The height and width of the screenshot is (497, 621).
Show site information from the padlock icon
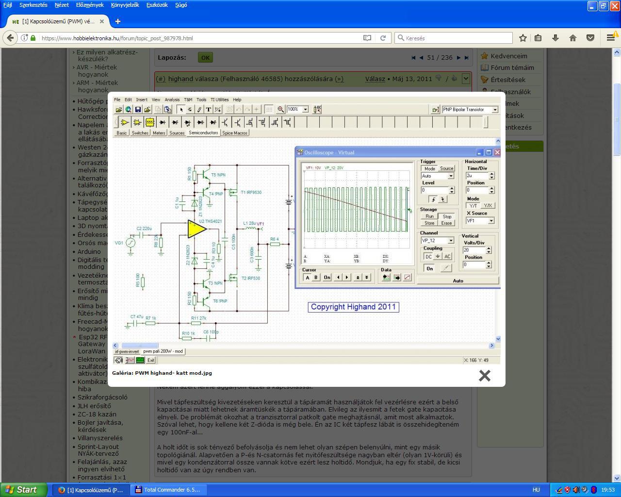pos(33,38)
